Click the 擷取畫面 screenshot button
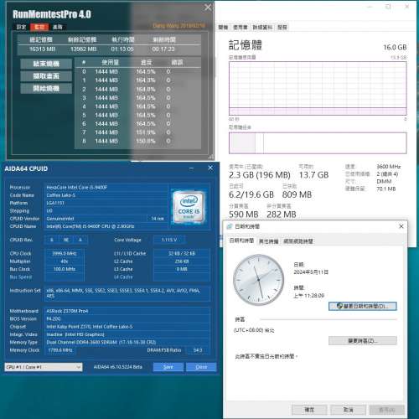The height and width of the screenshot is (419, 419). (46, 76)
